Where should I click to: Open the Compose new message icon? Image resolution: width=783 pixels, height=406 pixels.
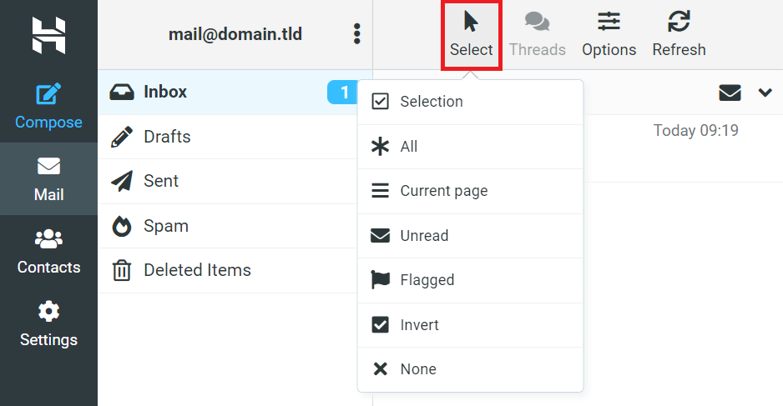coord(48,95)
